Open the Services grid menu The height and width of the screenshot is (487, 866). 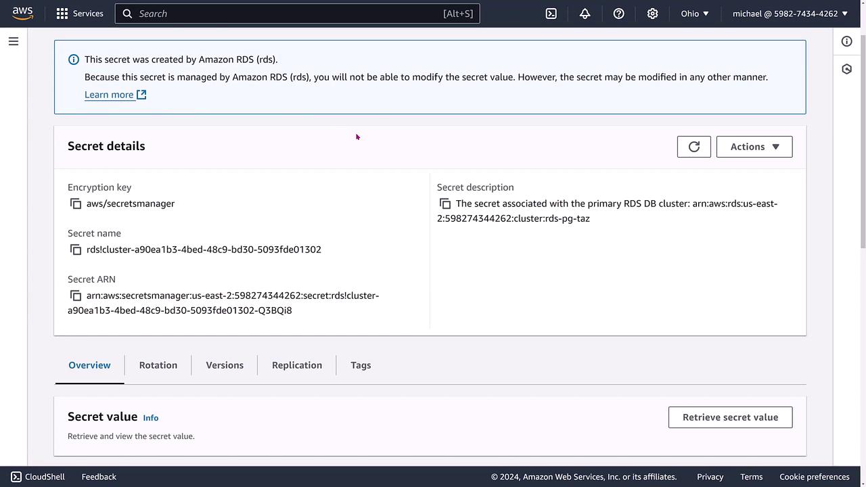[80, 14]
